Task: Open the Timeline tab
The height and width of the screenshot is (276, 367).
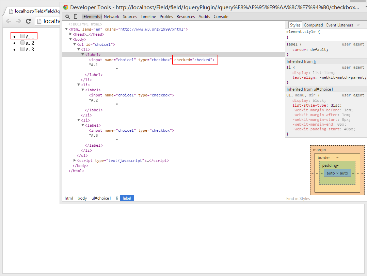Action: [x=148, y=17]
